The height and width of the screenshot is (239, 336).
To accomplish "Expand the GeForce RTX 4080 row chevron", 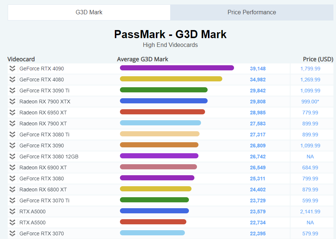I will pos(12,80).
